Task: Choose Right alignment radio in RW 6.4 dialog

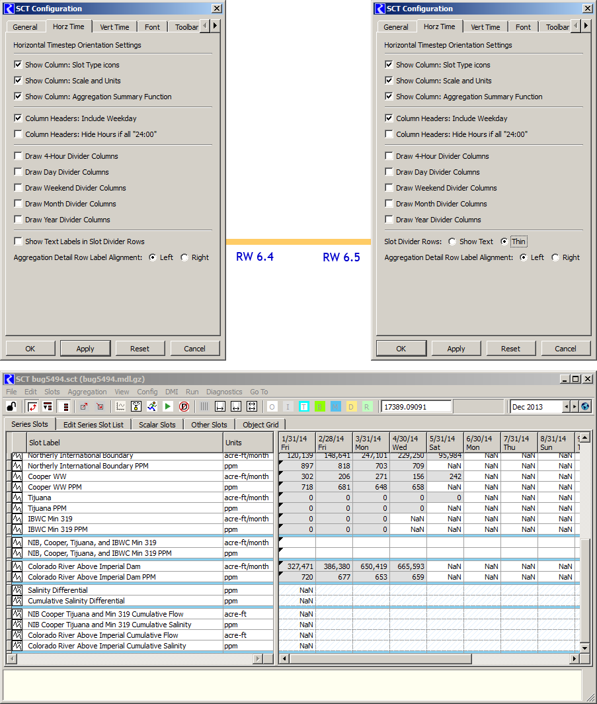Action: click(184, 257)
